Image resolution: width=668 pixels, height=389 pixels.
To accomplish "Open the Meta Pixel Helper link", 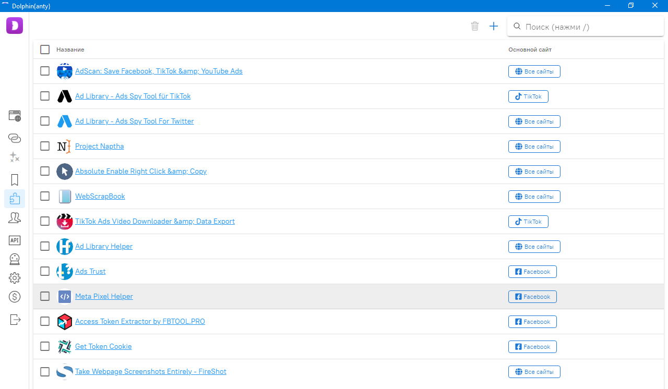I will click(x=104, y=296).
